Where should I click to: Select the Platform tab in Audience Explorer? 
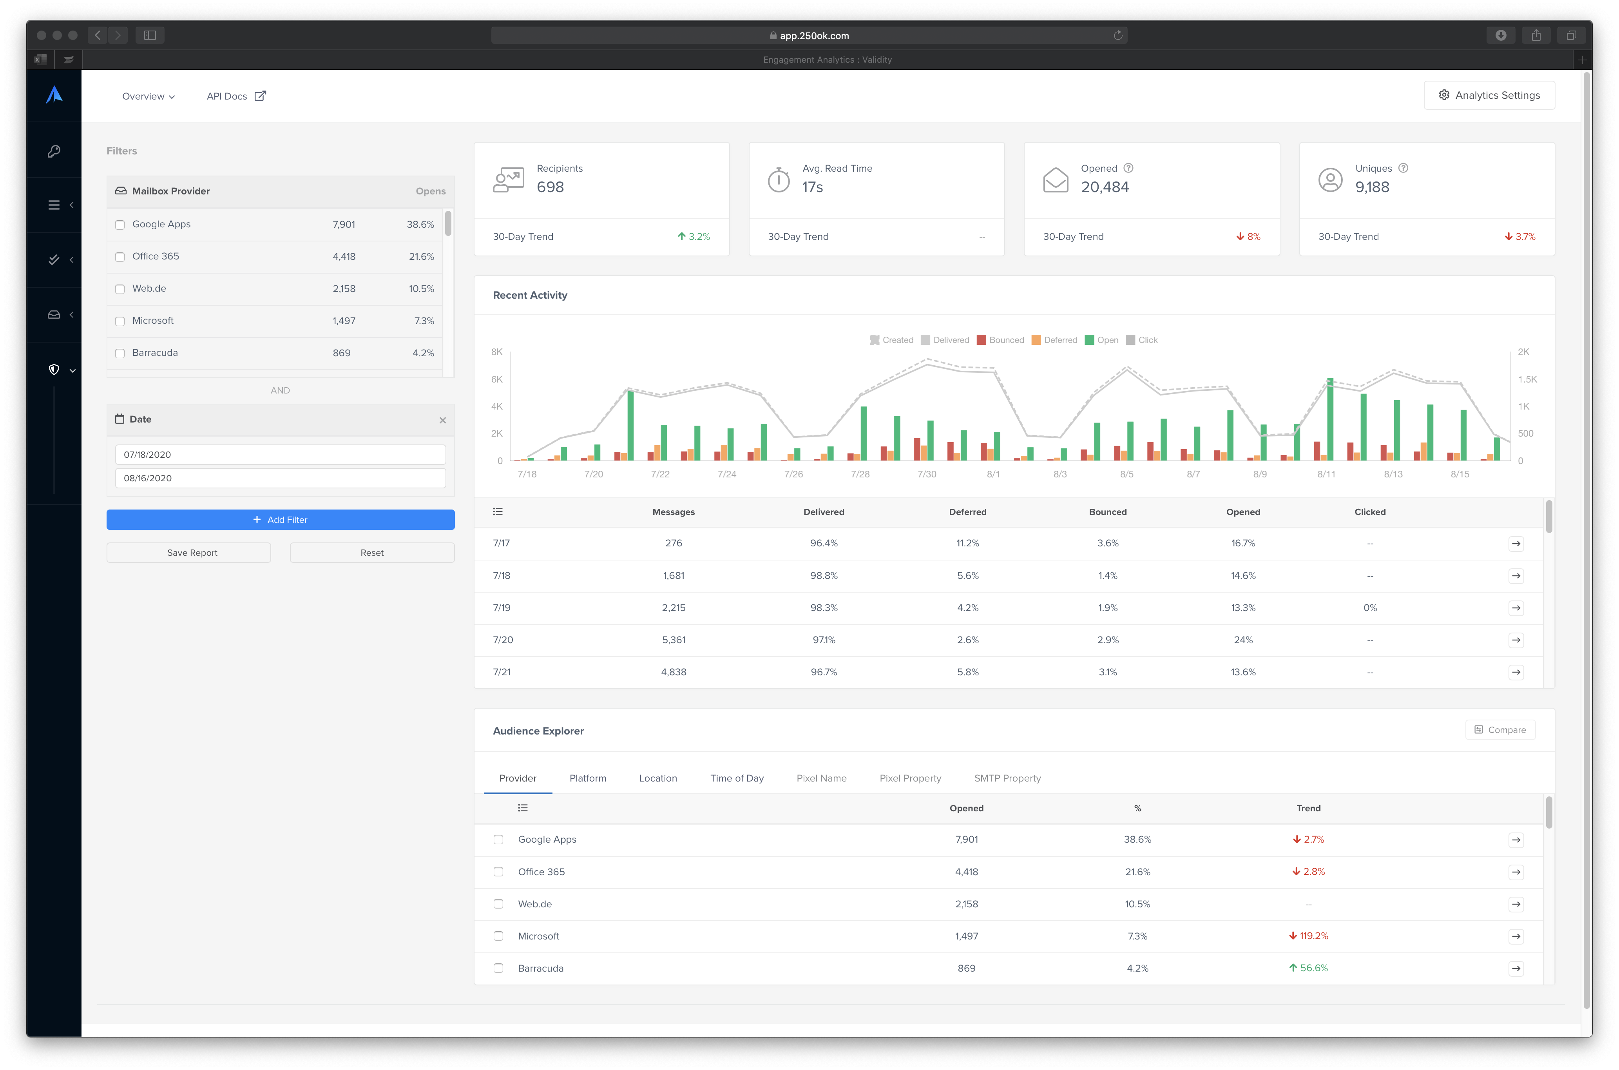589,778
